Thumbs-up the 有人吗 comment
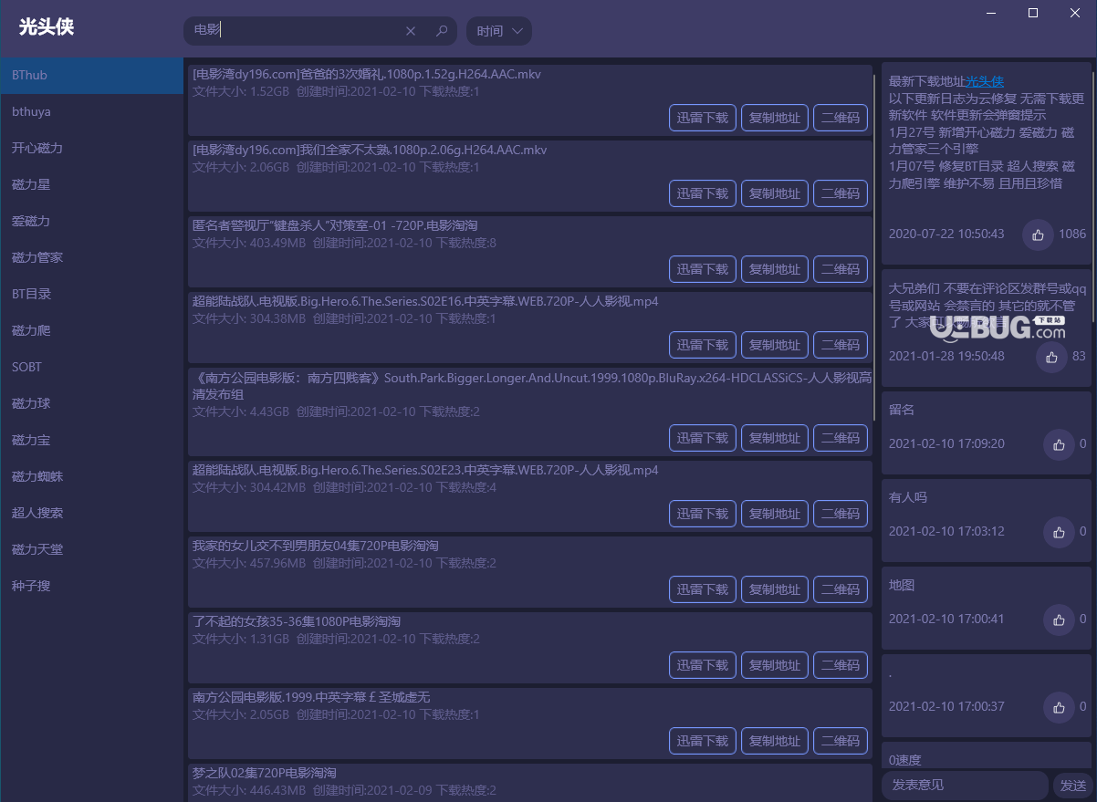This screenshot has width=1097, height=802. coord(1059,532)
